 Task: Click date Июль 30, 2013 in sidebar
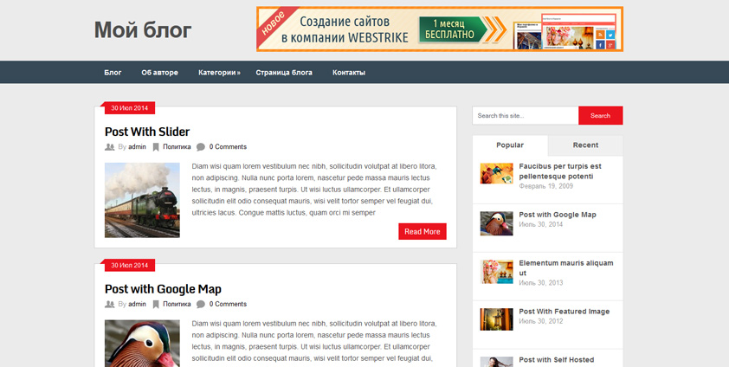coord(541,283)
